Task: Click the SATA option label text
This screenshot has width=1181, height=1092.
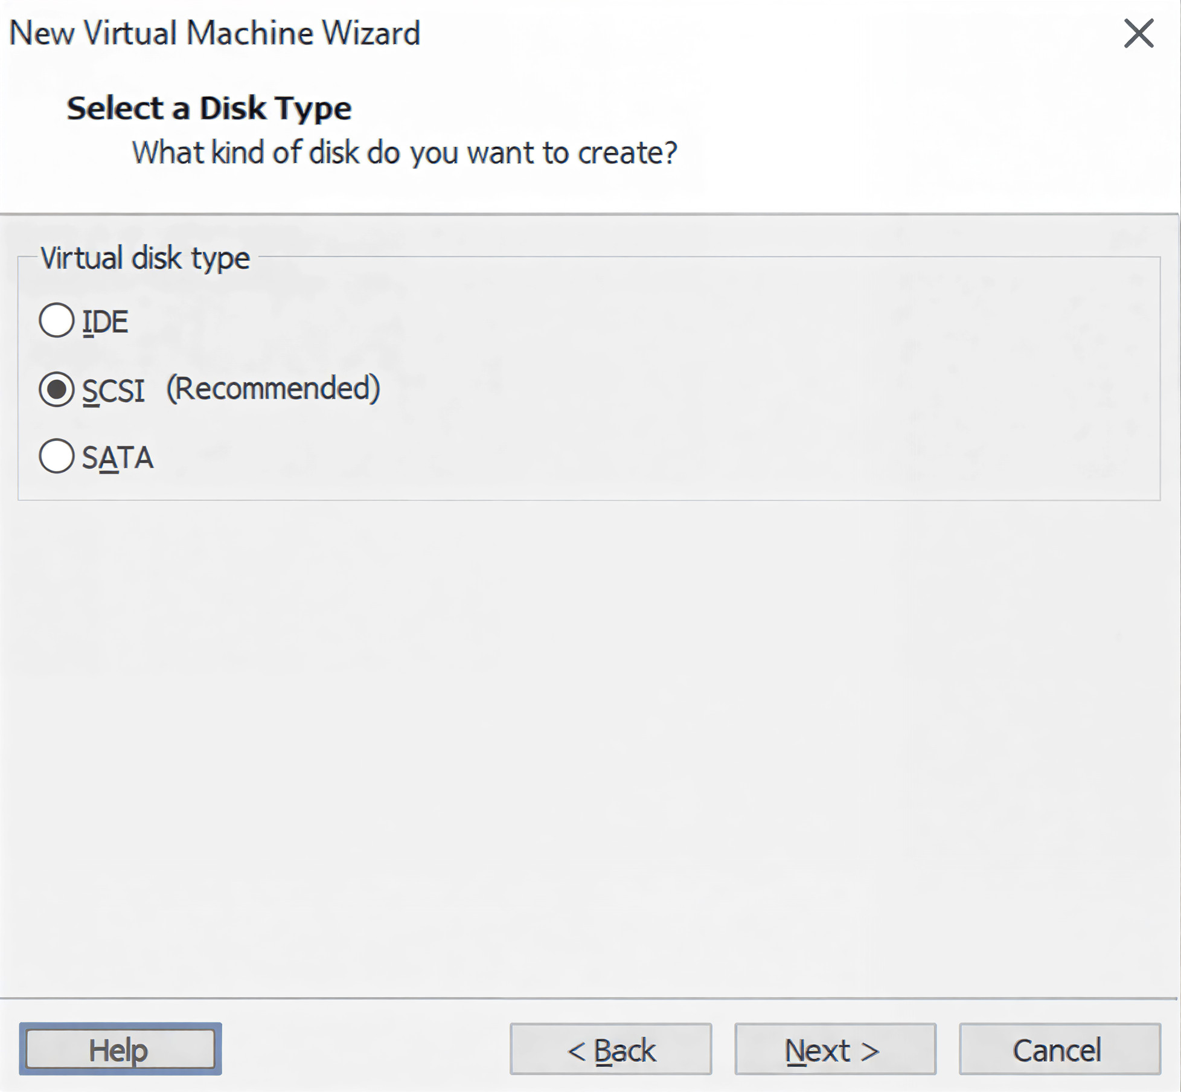Action: coord(118,457)
